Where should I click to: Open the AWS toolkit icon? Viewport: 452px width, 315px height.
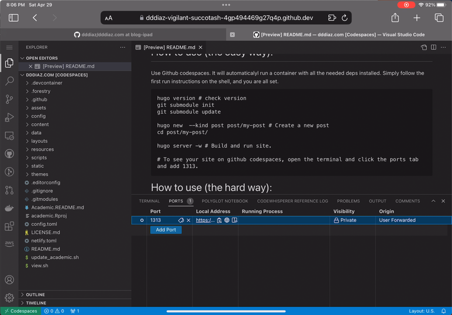pos(9,244)
